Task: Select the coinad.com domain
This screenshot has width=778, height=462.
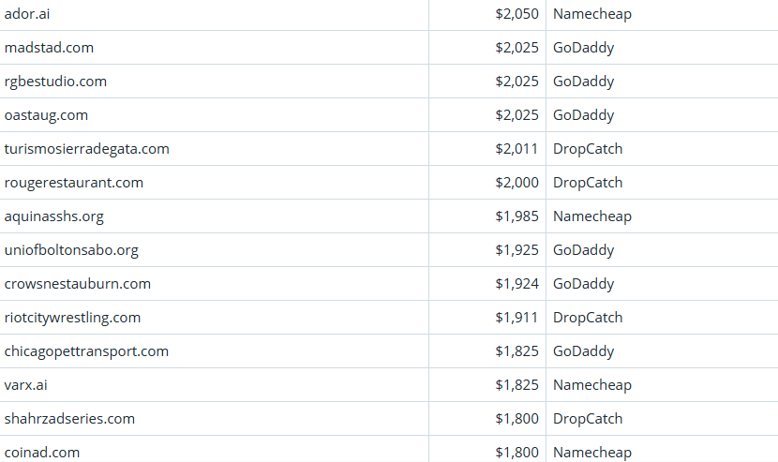Action: [42, 453]
